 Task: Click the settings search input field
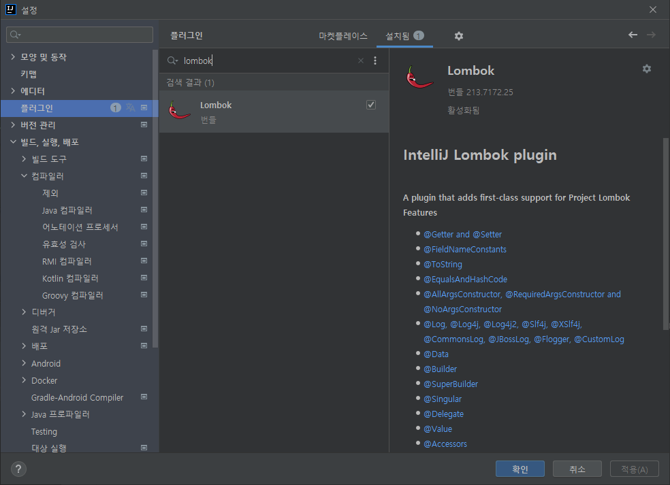pyautogui.click(x=80, y=35)
